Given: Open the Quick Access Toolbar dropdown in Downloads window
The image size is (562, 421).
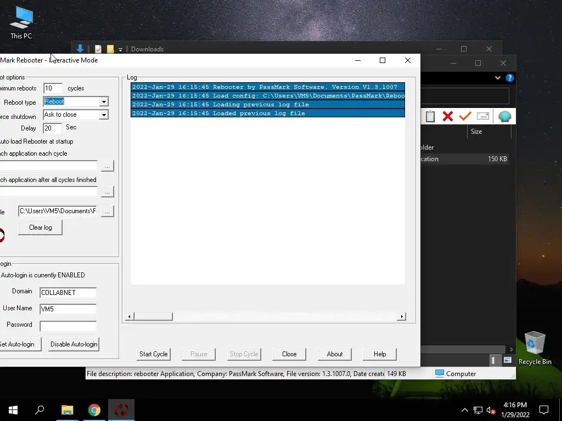Looking at the screenshot, I should [120, 49].
